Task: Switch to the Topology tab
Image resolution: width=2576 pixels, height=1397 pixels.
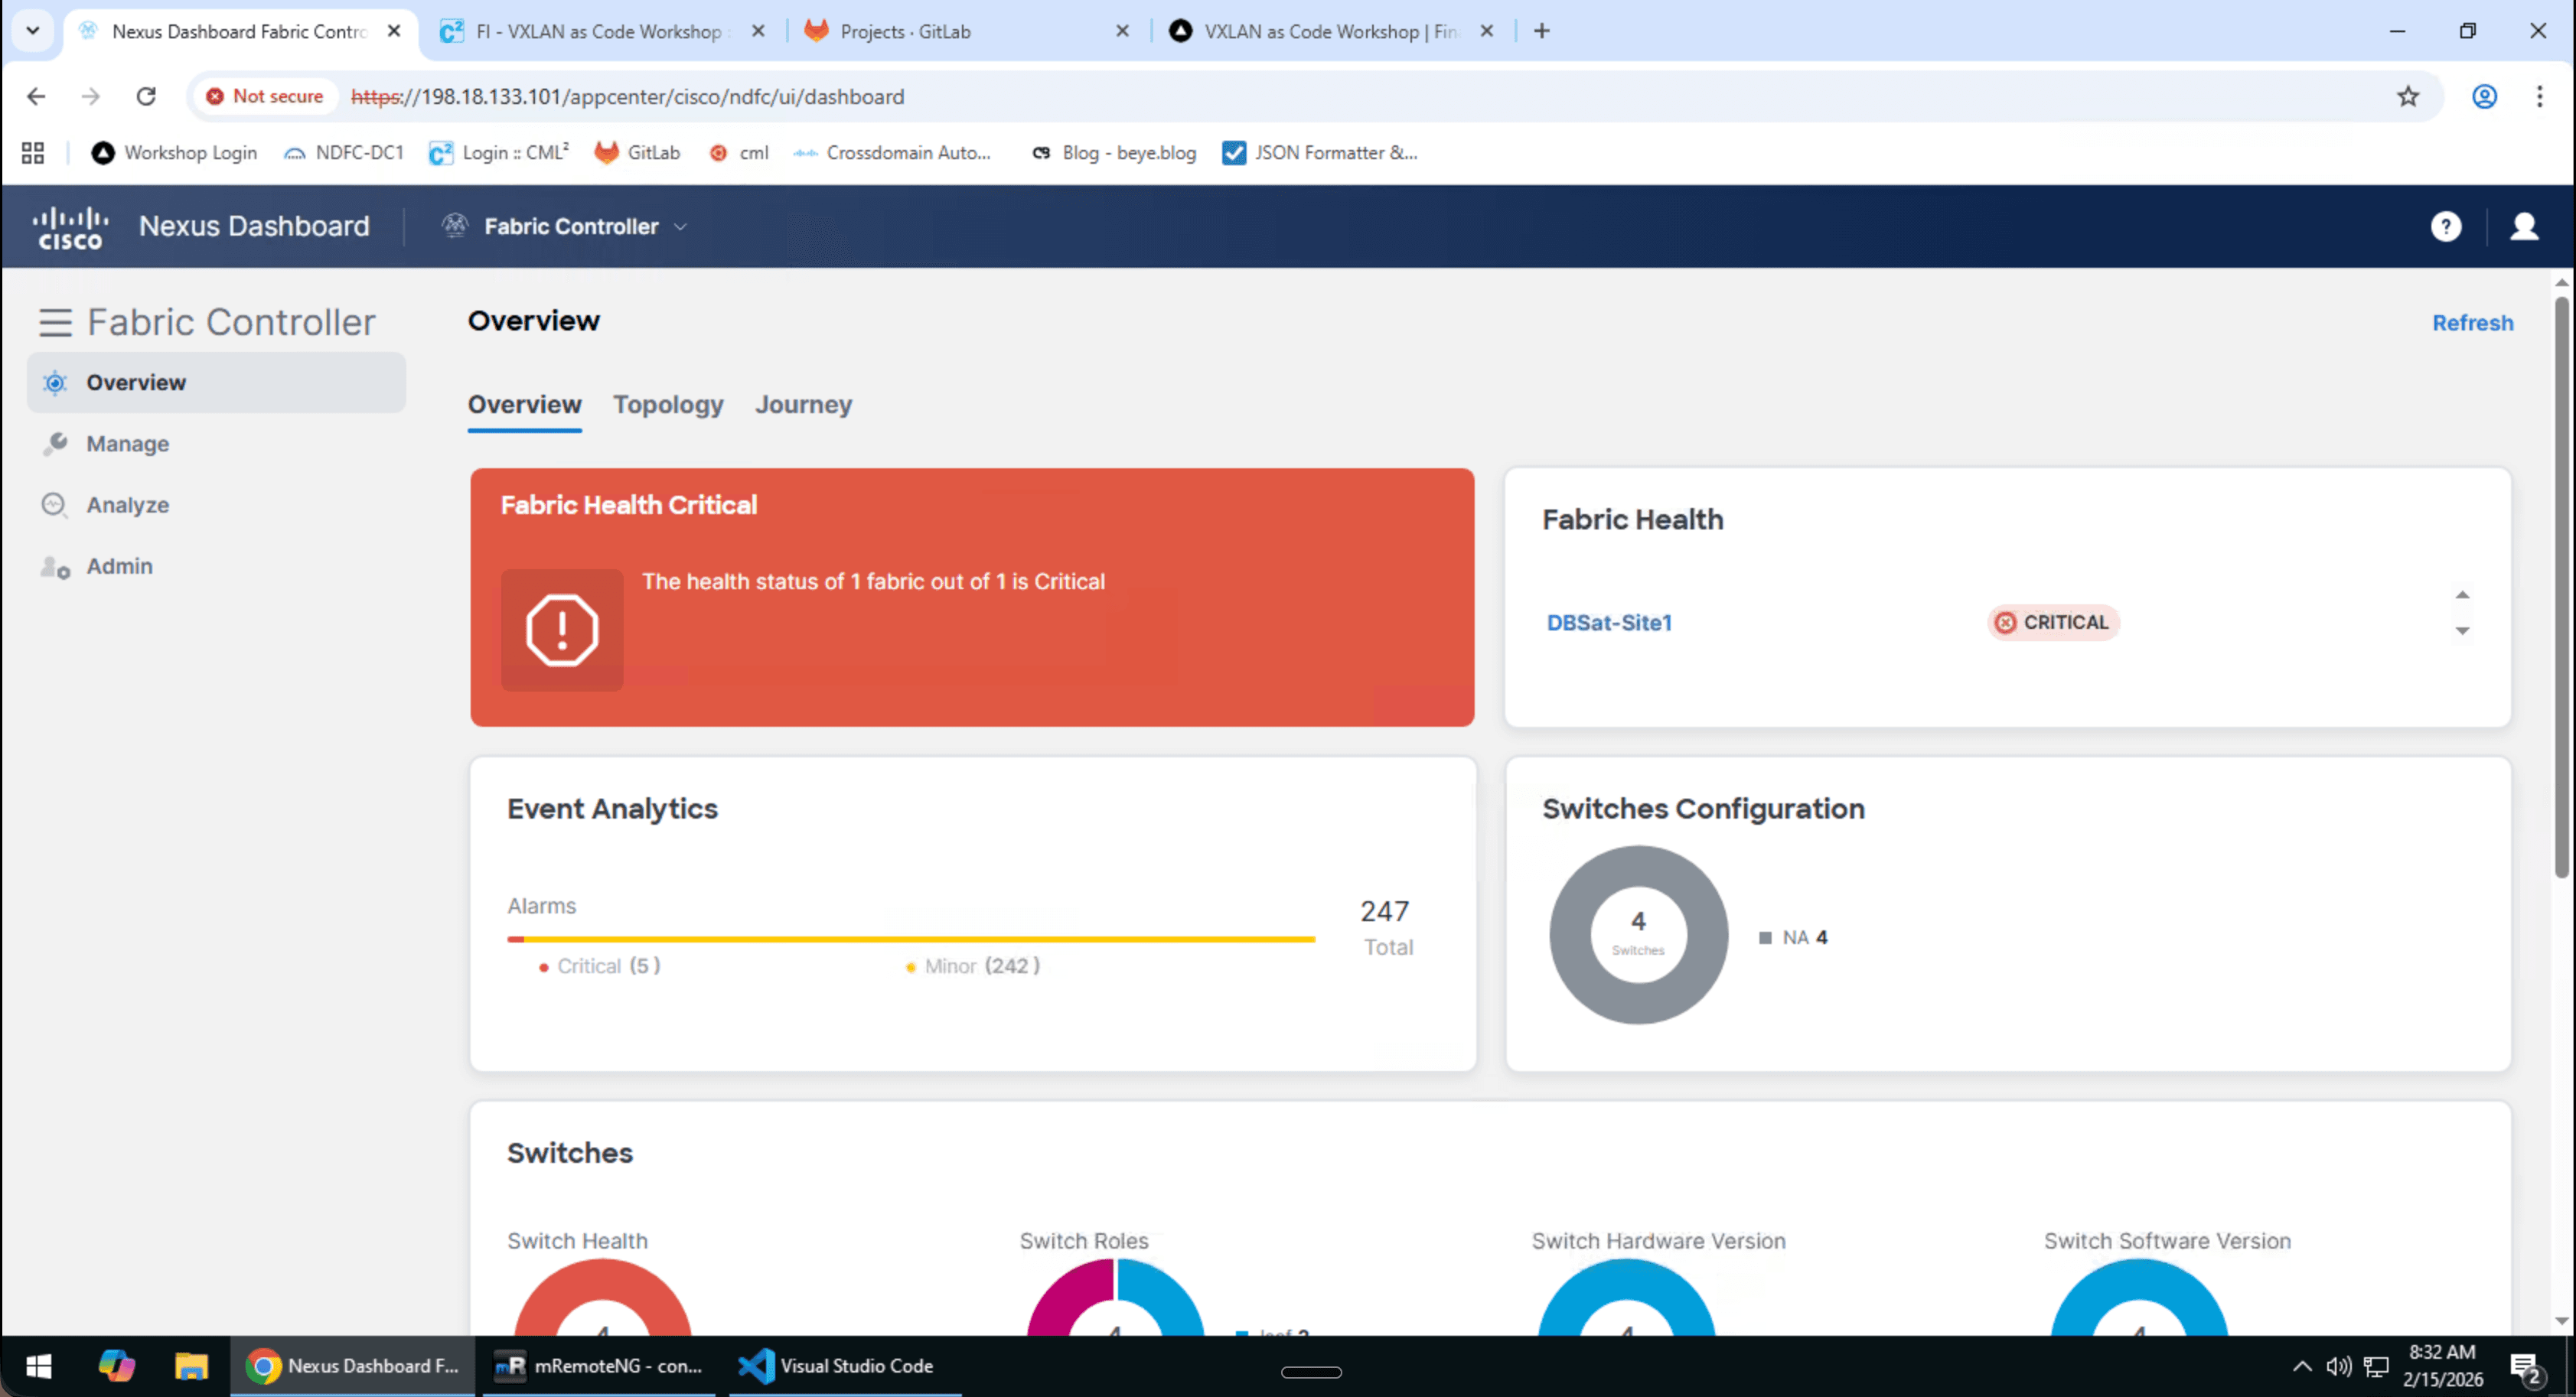Action: point(668,404)
